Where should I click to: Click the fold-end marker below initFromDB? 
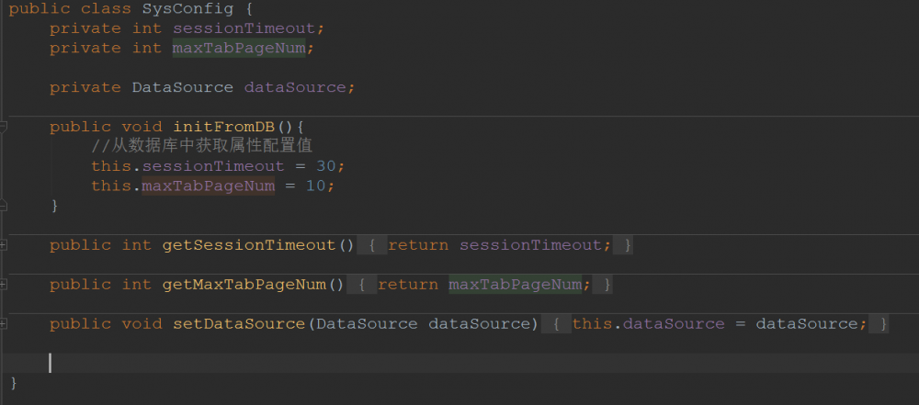(x=4, y=205)
